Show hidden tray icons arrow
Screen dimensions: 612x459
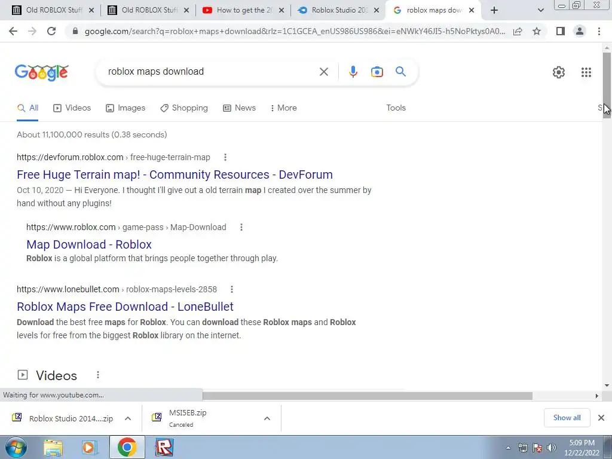508,448
